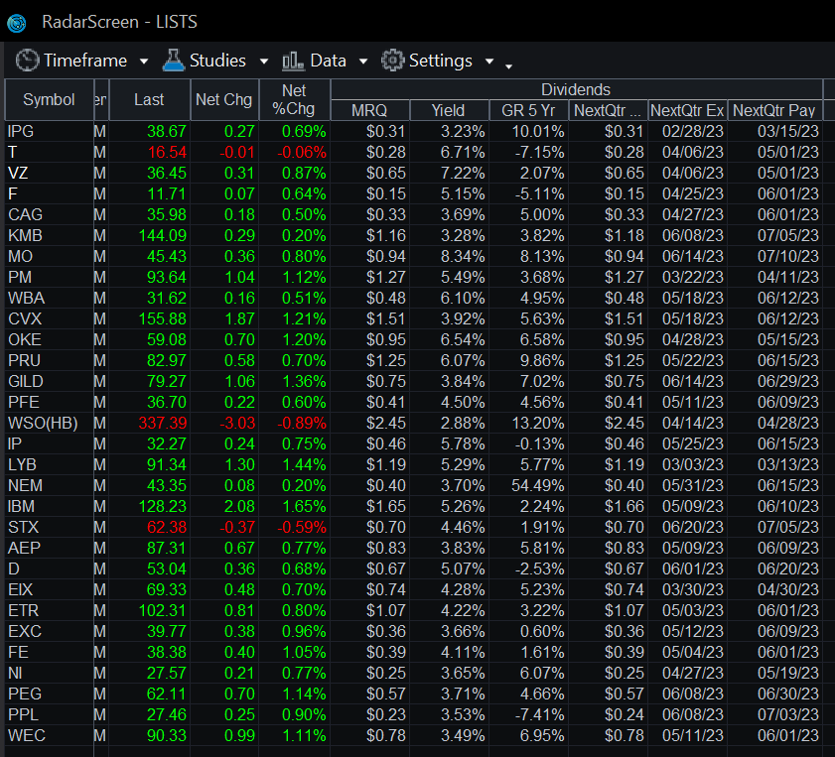Image resolution: width=835 pixels, height=757 pixels.
Task: Click the RadarScreen app logo icon
Action: pyautogui.click(x=17, y=23)
